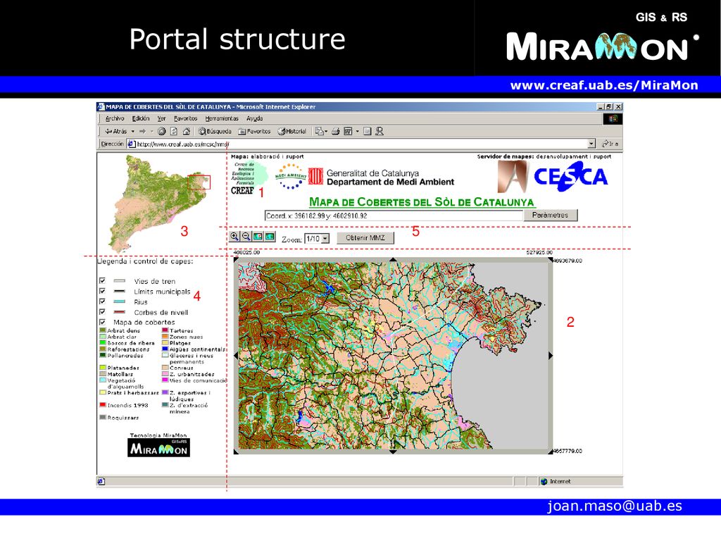Click the Conreus legend swatch

coord(165,368)
